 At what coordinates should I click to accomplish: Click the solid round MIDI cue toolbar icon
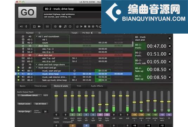60,27
